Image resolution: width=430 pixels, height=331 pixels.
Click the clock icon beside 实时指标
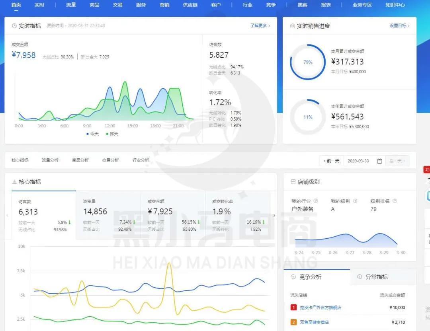pyautogui.click(x=14, y=26)
